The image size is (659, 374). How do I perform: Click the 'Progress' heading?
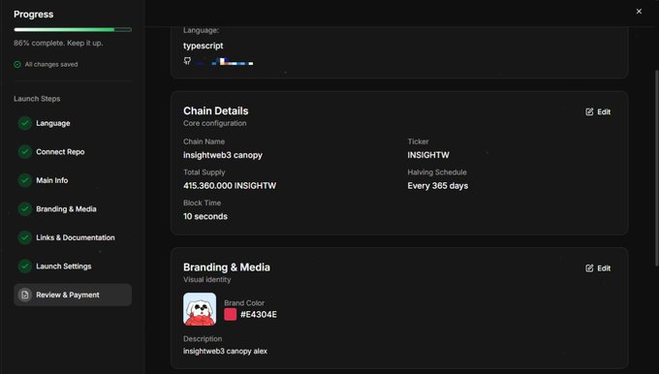pos(34,15)
